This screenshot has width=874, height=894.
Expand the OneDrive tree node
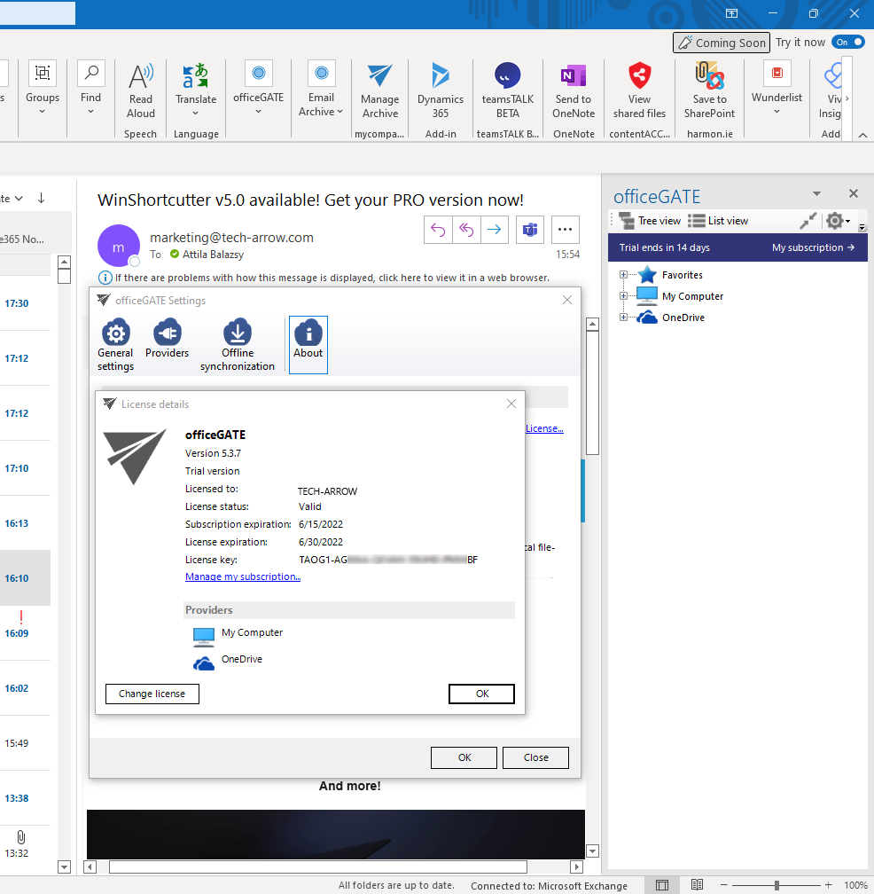pyautogui.click(x=623, y=317)
